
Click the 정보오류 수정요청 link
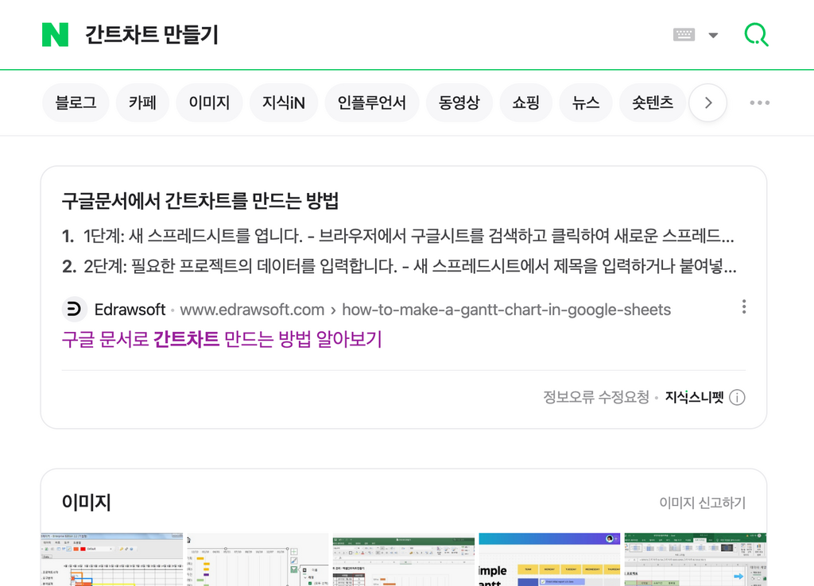click(596, 397)
